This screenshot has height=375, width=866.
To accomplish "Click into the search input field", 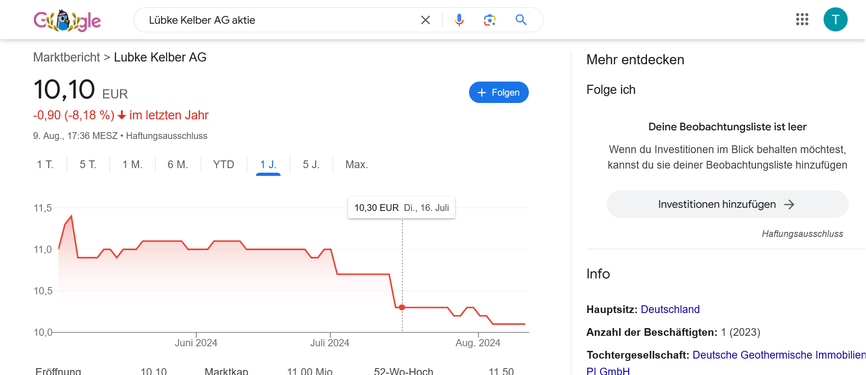I will (x=278, y=20).
